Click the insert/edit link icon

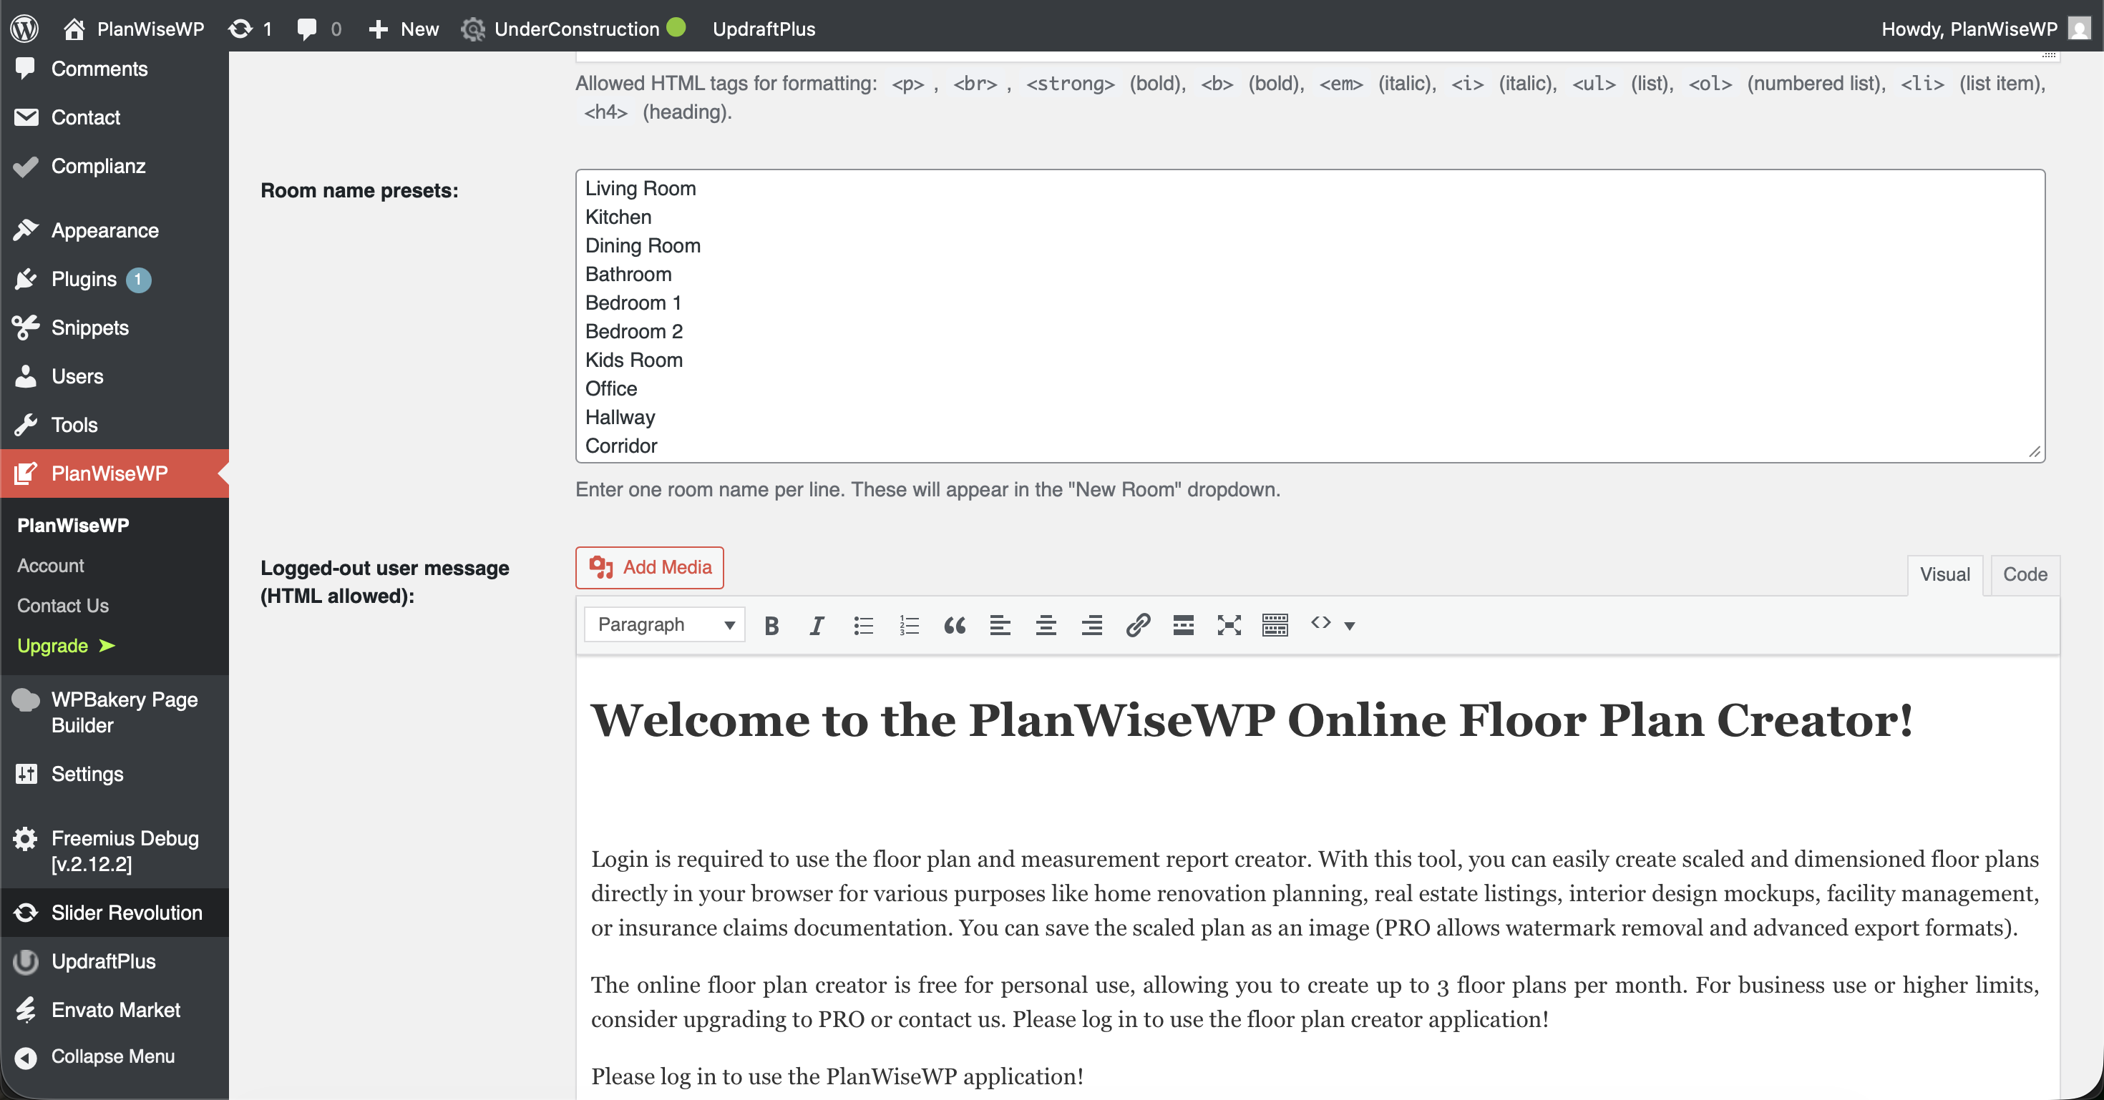1138,625
